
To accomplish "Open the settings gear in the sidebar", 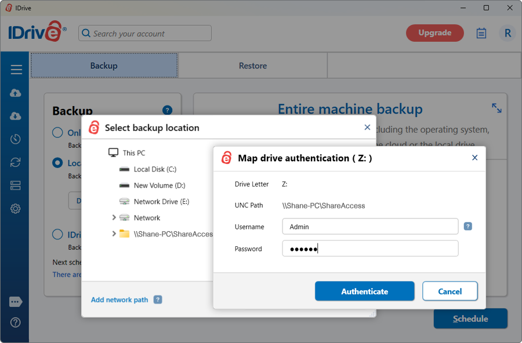I will [x=15, y=209].
